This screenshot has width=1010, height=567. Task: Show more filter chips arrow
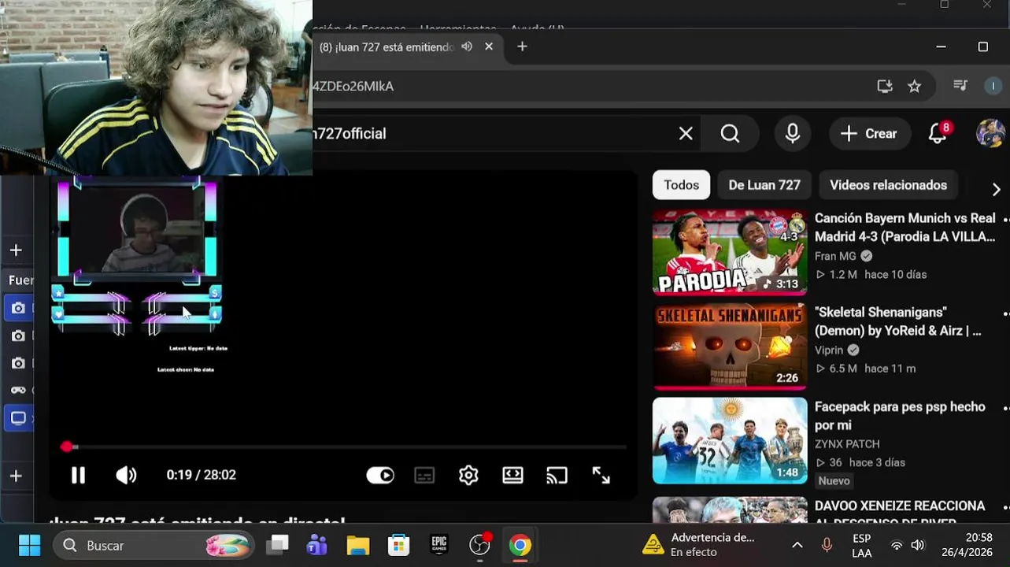click(x=996, y=189)
